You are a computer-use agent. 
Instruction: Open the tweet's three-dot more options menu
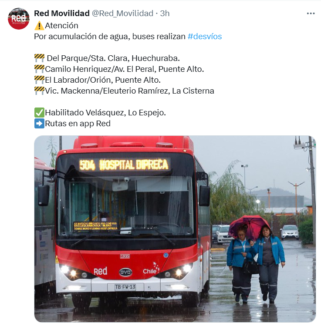click(311, 13)
